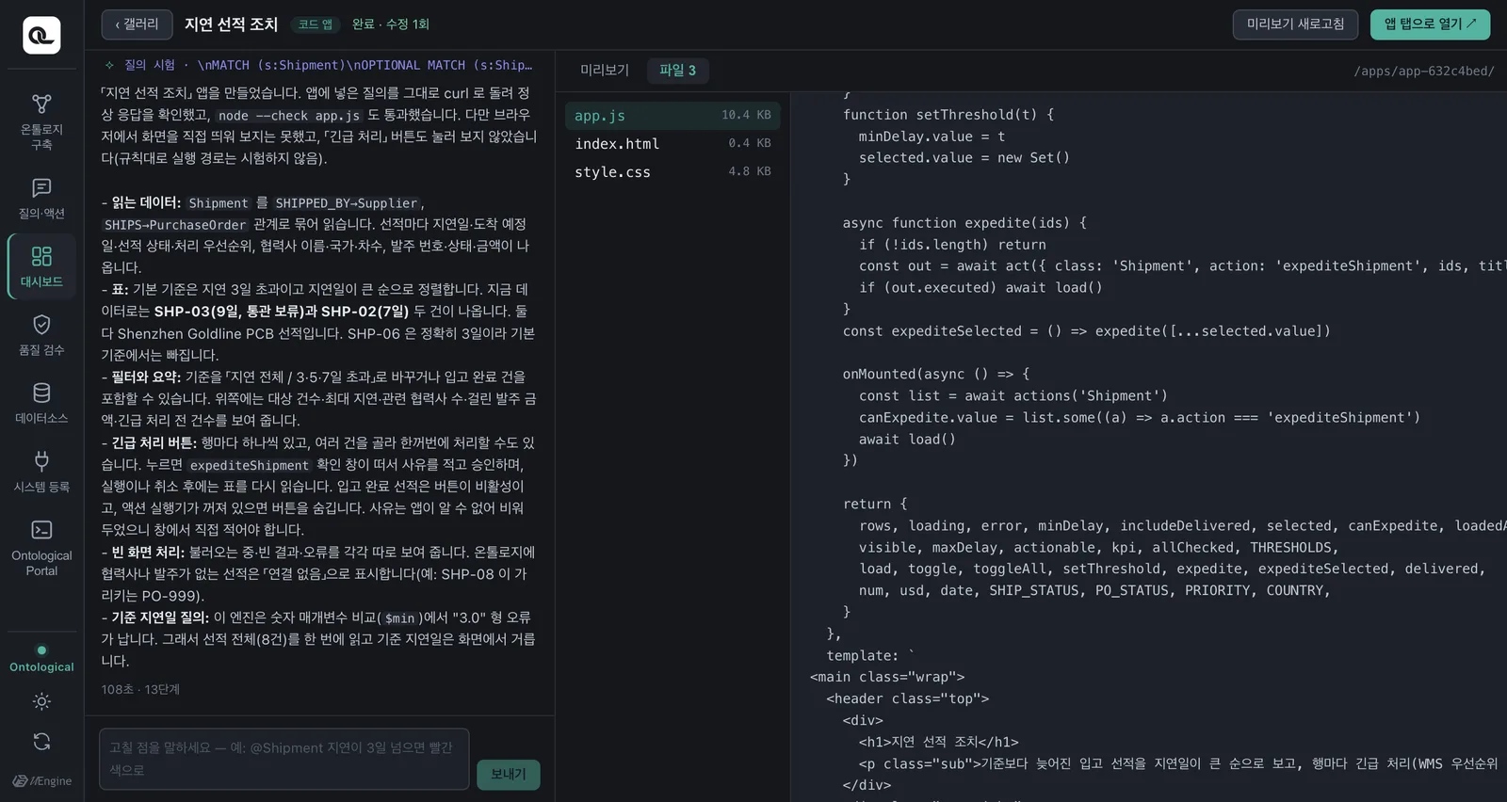1507x802 pixels.
Task: Click the 보내기 send button
Action: [x=509, y=774]
